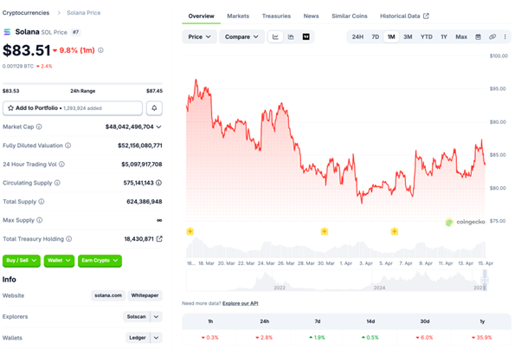Switch to the line chart view icon
This screenshot has height=350, width=521.
tap(275, 37)
